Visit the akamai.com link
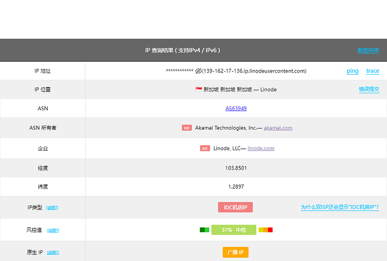 point(278,128)
